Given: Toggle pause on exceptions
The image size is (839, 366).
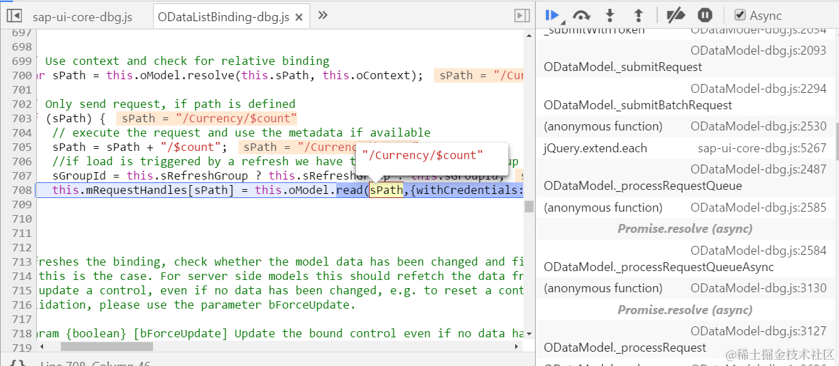Looking at the screenshot, I should pyautogui.click(x=705, y=15).
